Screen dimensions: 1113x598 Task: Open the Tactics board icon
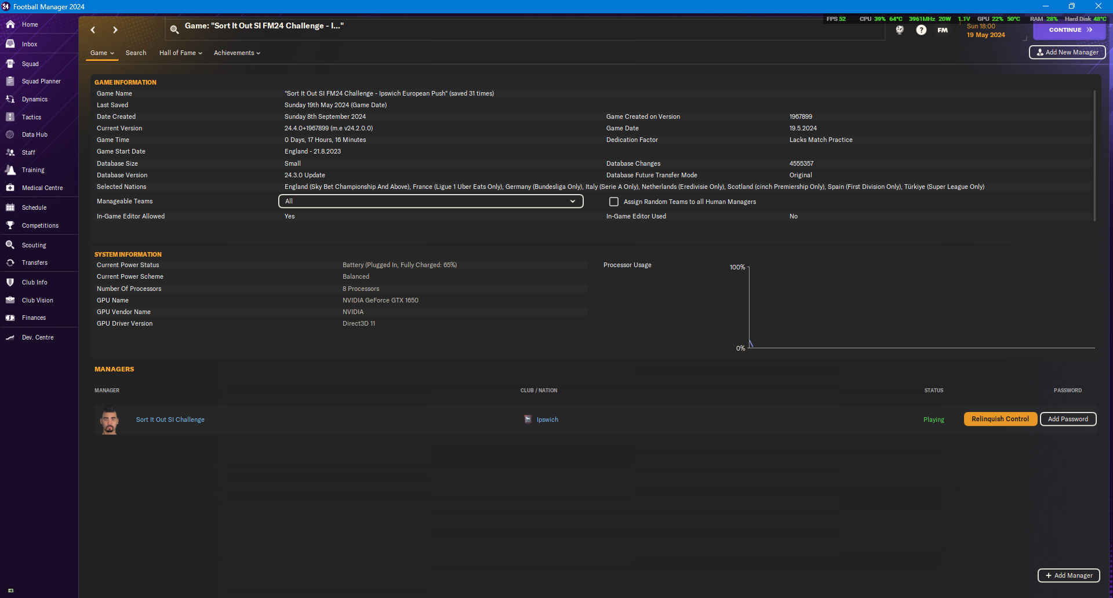(x=10, y=117)
